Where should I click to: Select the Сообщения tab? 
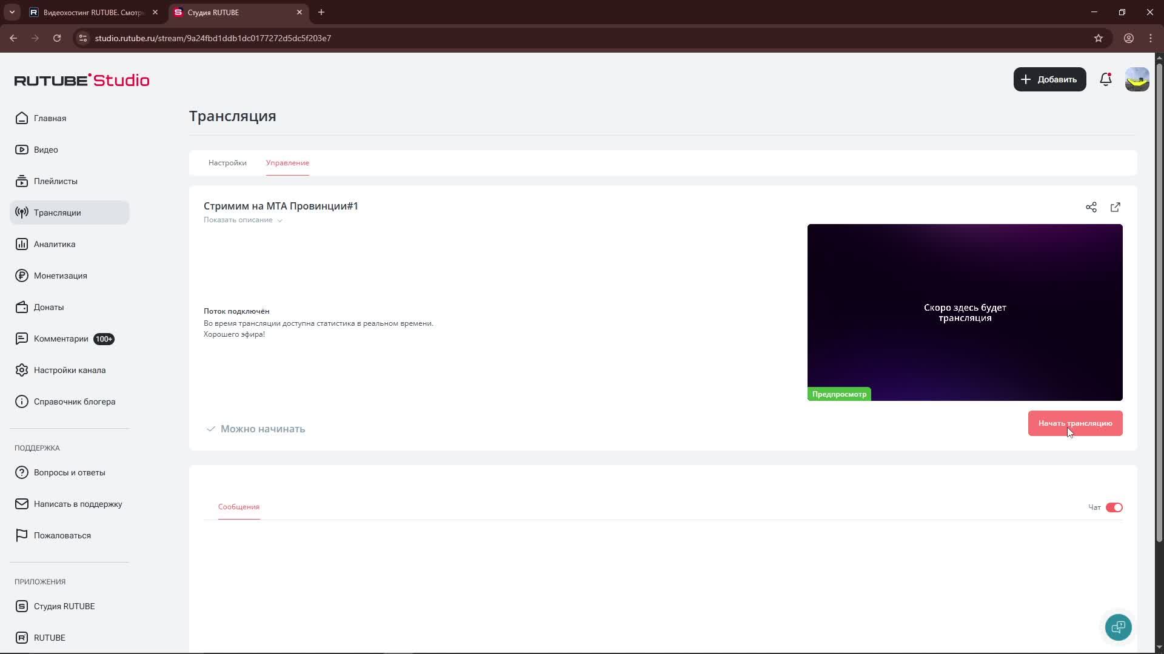(239, 507)
